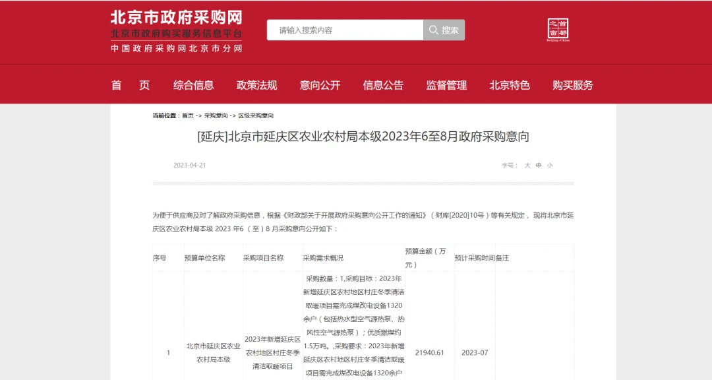Follow the 采购意向 breadcrumb link

coord(215,115)
